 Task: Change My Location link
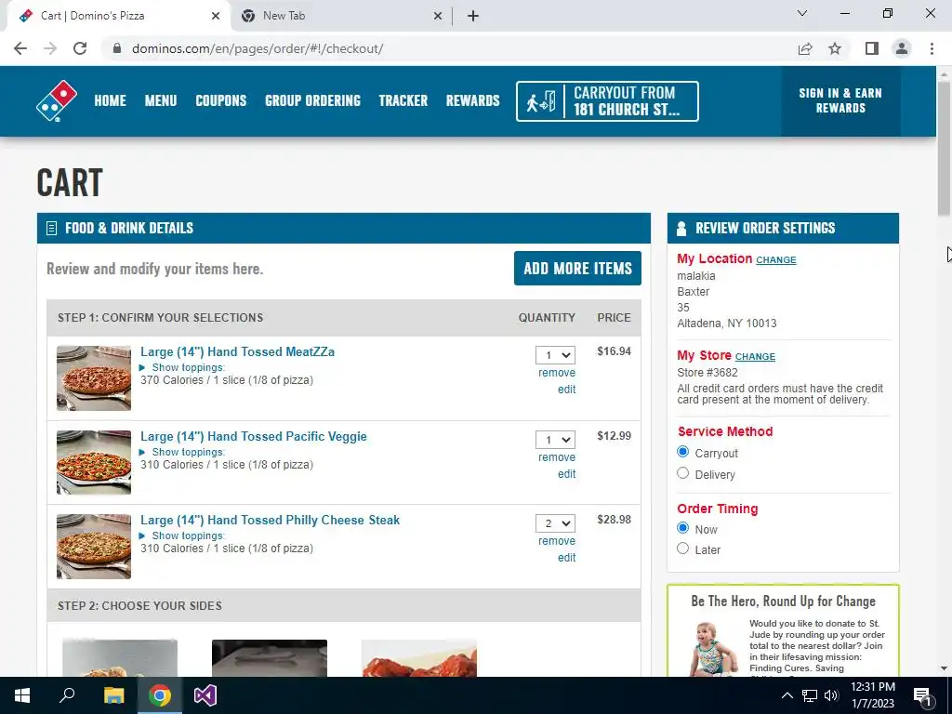point(776,260)
